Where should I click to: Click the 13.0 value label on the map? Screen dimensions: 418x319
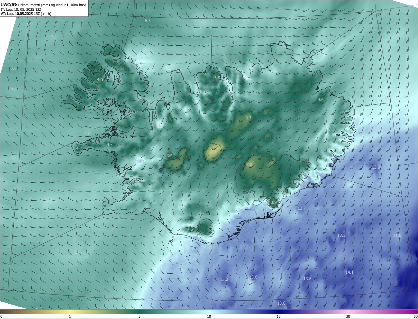[376, 167]
